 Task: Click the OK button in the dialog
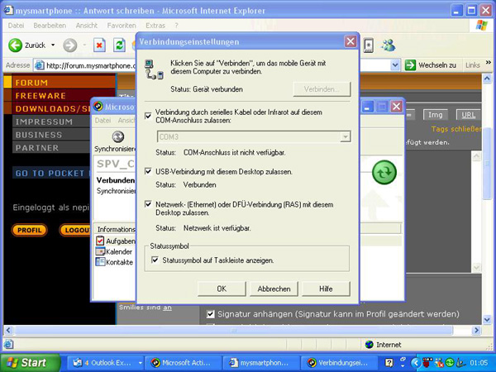[x=222, y=289]
